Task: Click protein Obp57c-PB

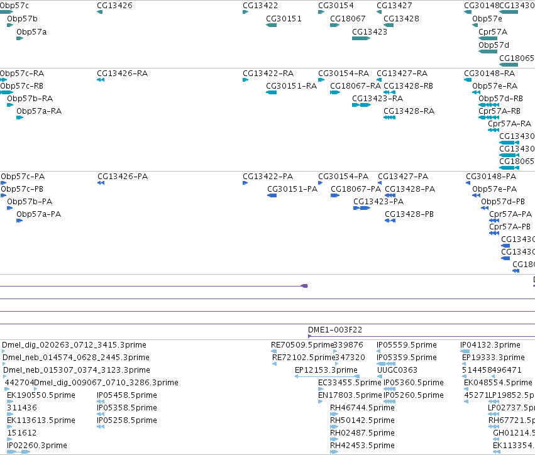Action: pos(22,189)
